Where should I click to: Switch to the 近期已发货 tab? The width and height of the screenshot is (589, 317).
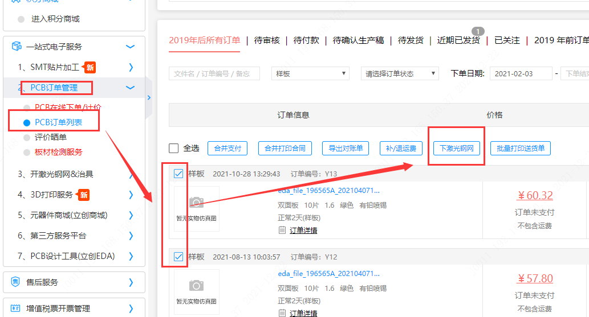coord(458,40)
